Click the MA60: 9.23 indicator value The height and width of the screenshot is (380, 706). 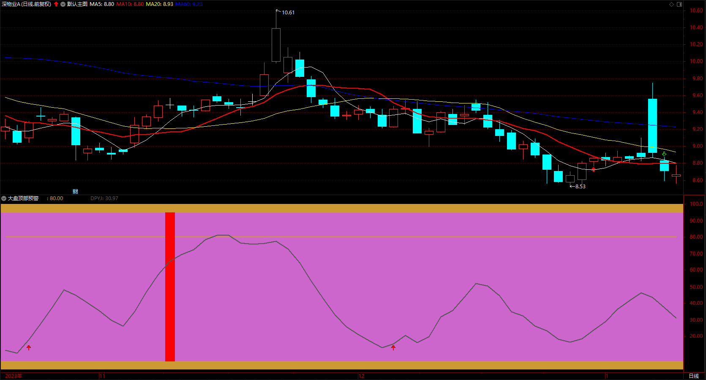(189, 4)
